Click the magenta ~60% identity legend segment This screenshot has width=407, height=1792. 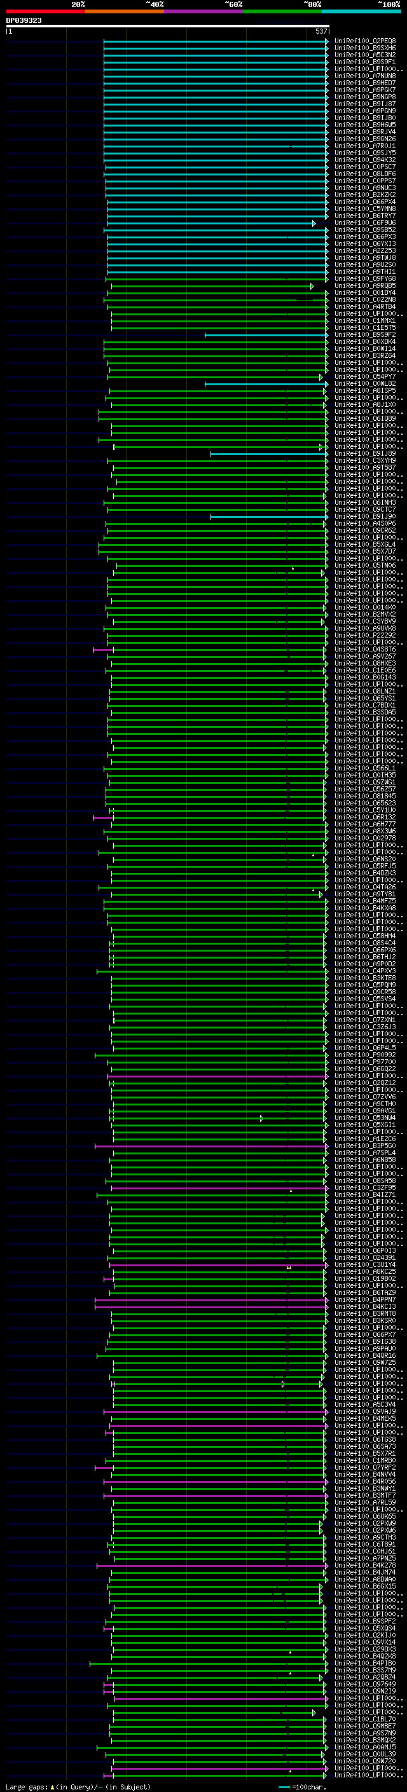coord(204,11)
